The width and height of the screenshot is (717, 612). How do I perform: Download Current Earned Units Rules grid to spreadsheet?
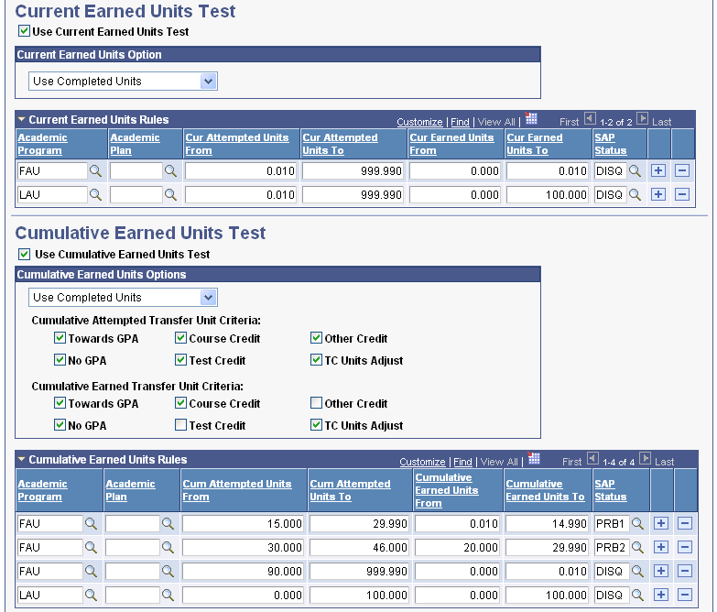tap(531, 118)
